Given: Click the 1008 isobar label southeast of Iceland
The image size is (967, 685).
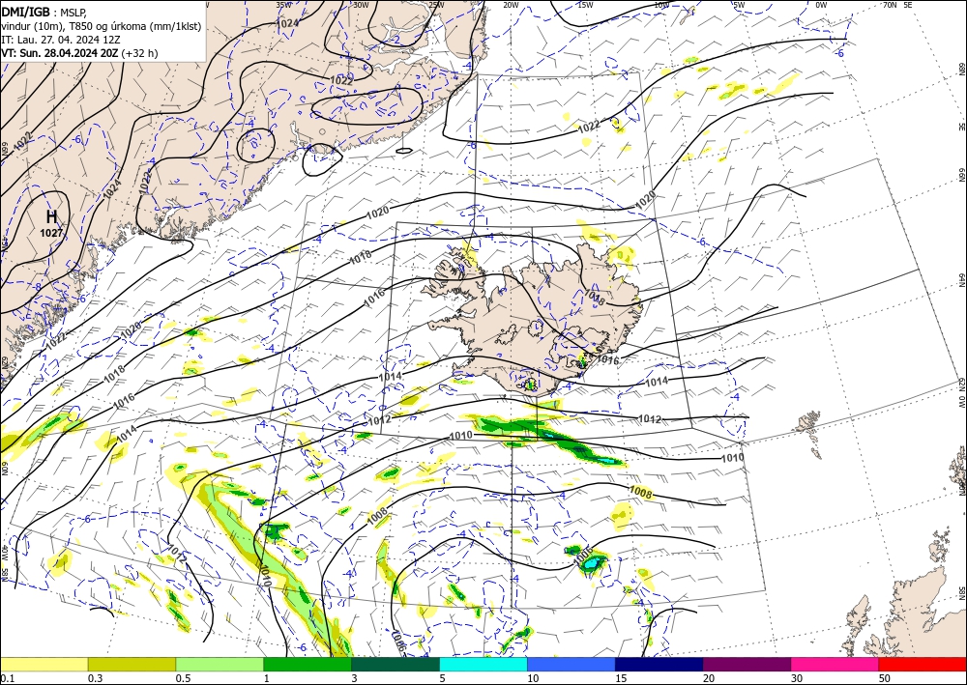Looking at the screenshot, I should click(x=641, y=491).
